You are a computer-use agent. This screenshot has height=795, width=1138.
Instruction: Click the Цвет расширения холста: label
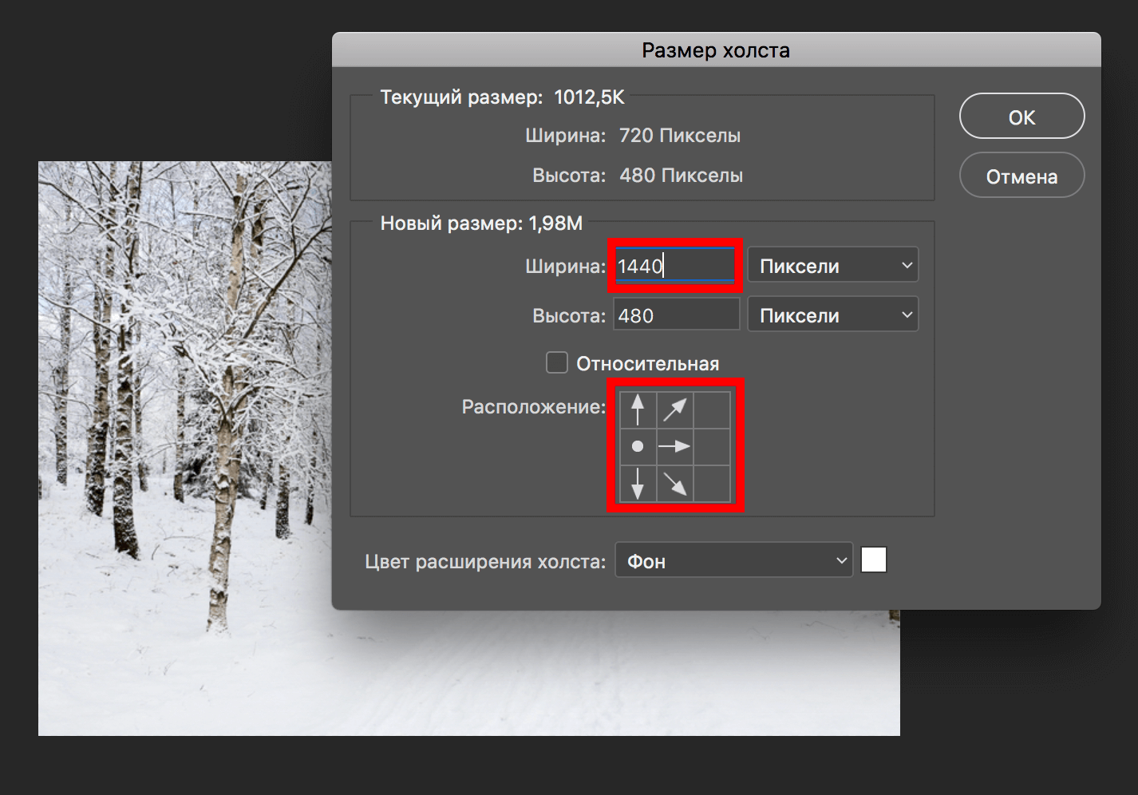coord(485,562)
